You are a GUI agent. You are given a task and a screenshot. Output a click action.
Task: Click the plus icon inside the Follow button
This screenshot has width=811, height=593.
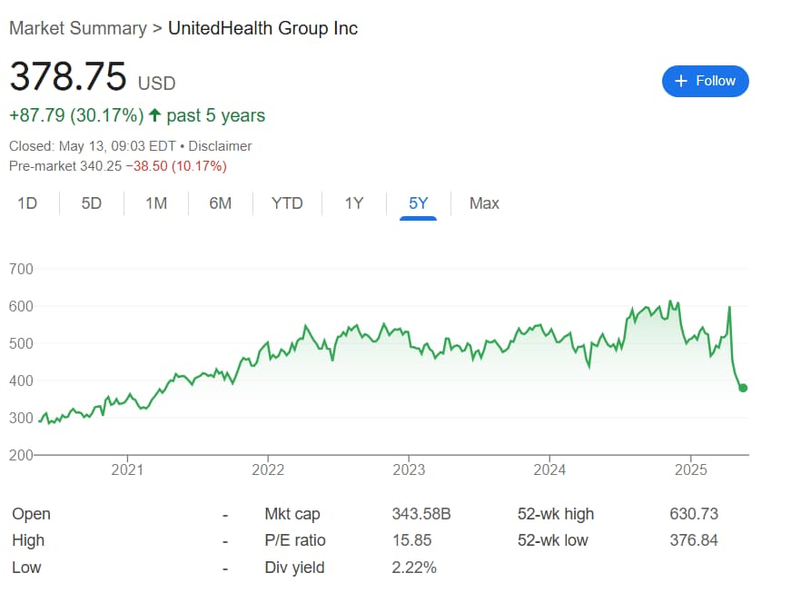(x=679, y=81)
